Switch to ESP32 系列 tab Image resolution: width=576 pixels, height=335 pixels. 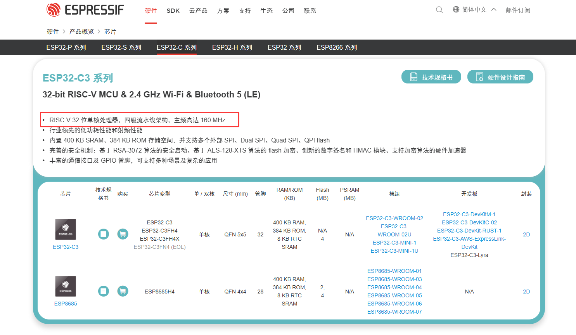pyautogui.click(x=284, y=47)
